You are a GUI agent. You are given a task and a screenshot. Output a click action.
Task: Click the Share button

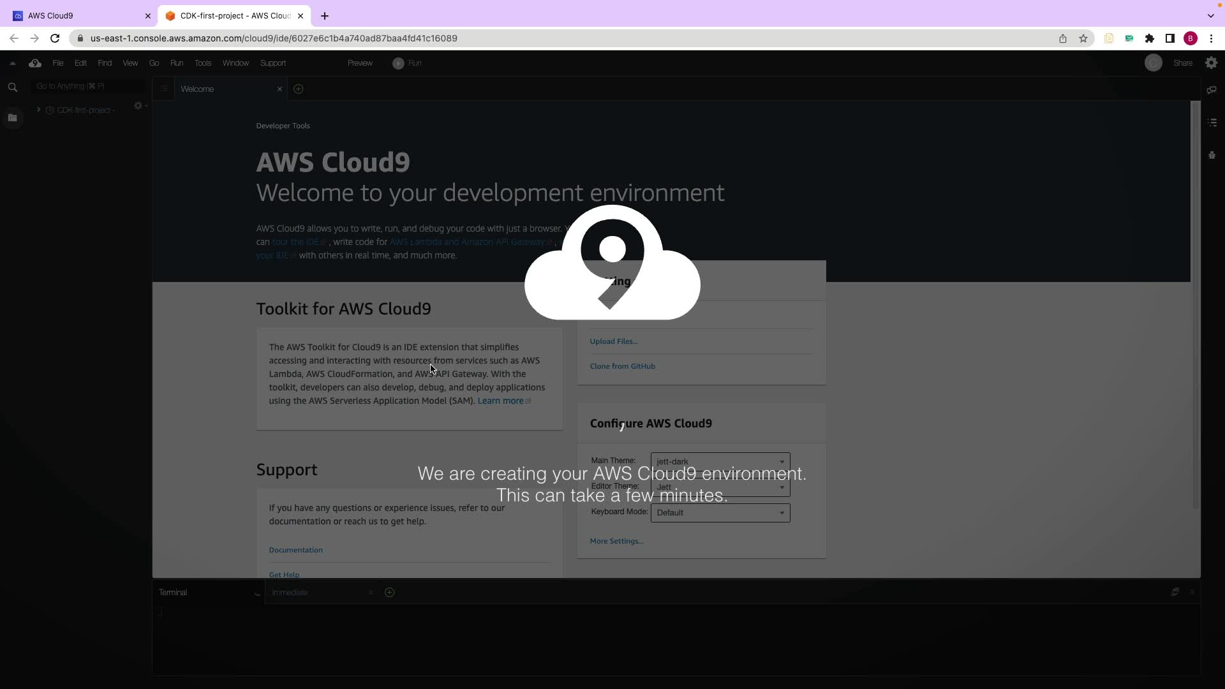coord(1182,63)
